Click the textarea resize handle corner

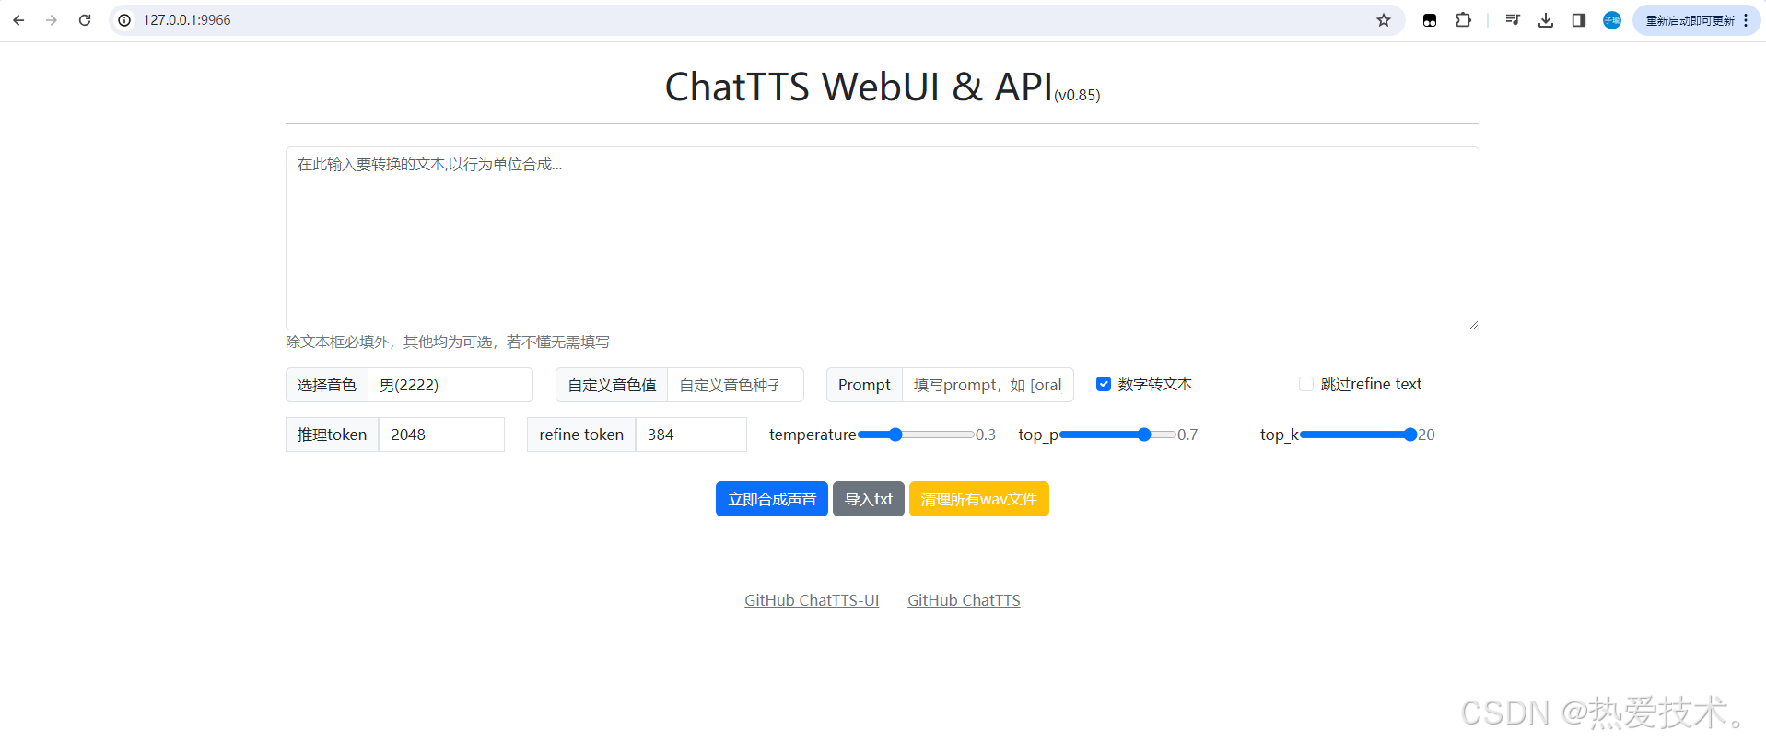pyautogui.click(x=1473, y=324)
